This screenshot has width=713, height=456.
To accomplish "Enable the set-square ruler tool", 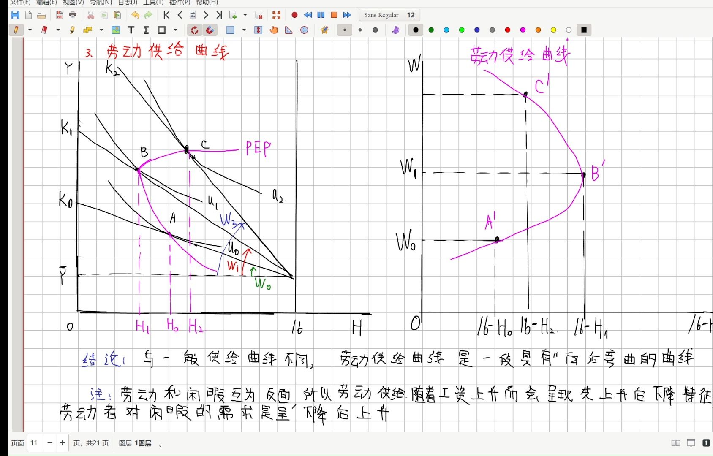I will [289, 30].
